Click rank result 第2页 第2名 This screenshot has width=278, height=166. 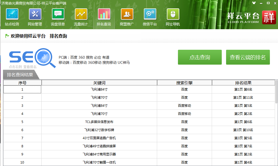tap(243, 114)
